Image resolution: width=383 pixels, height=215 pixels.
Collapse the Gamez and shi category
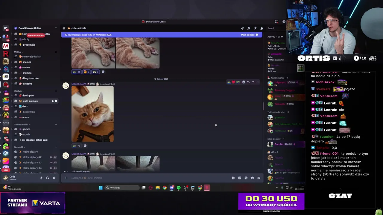[x=22, y=125]
